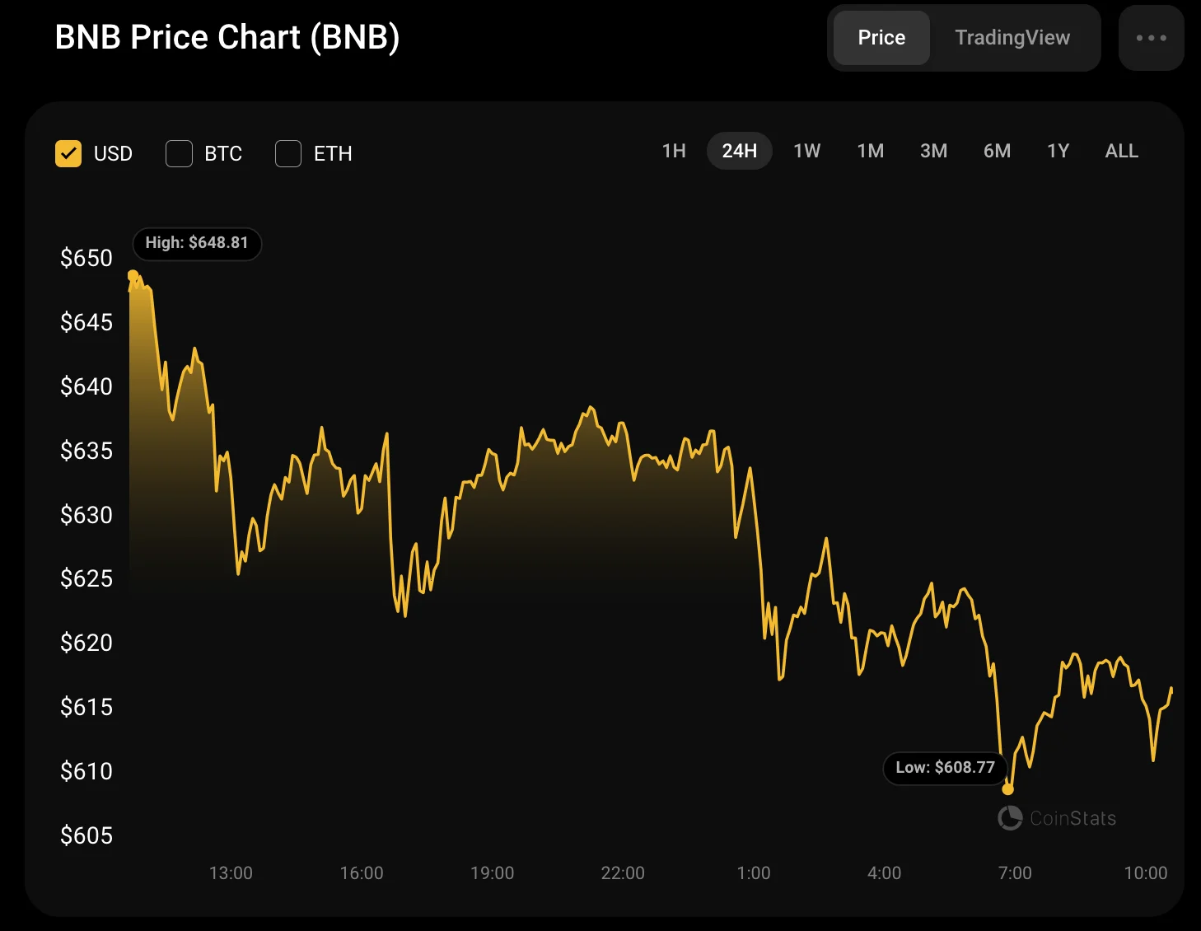Switch chart to 1W range

pos(806,151)
